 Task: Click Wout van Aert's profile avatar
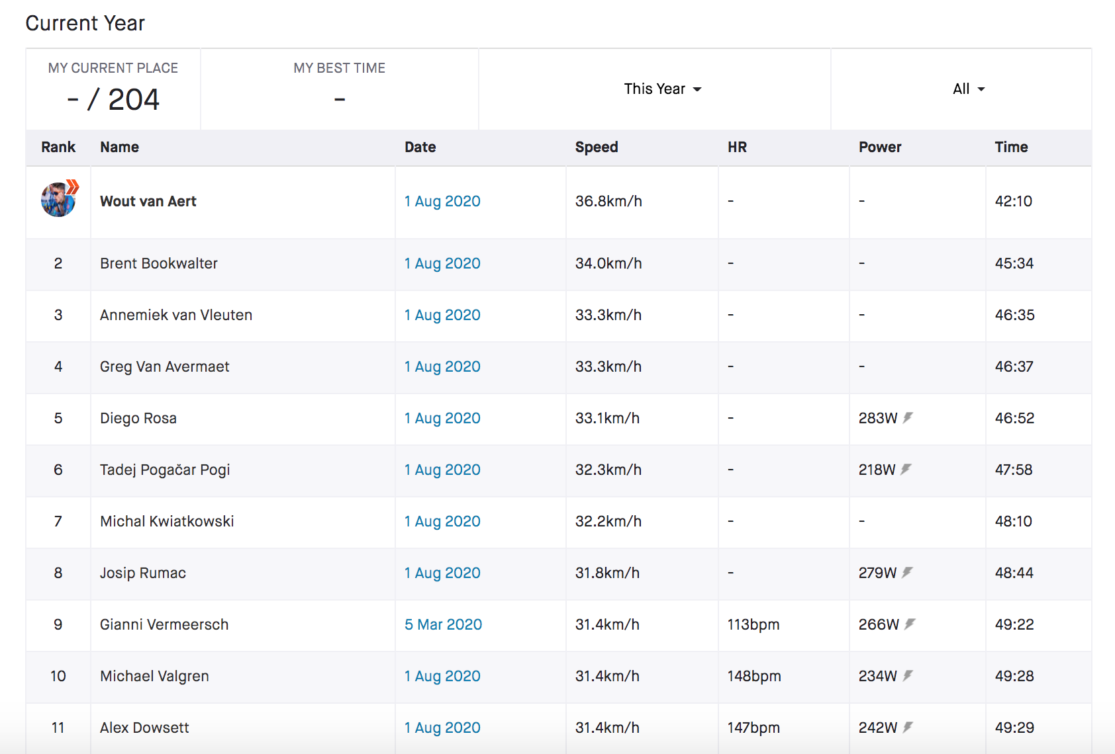point(58,200)
